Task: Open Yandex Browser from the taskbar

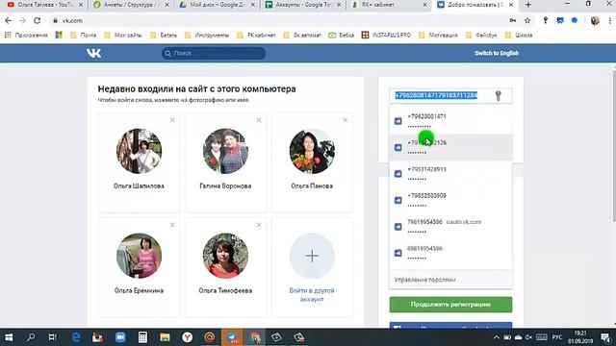Action: point(187,337)
